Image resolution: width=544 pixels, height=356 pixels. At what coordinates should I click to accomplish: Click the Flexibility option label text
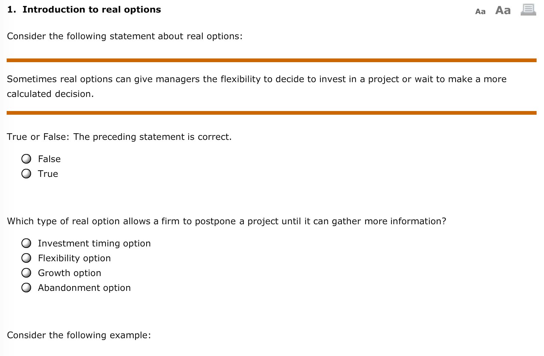coord(74,258)
